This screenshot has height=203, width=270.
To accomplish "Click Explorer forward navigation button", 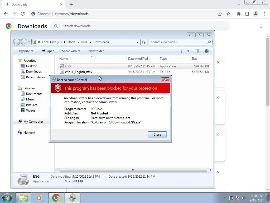I will [x=24, y=42].
